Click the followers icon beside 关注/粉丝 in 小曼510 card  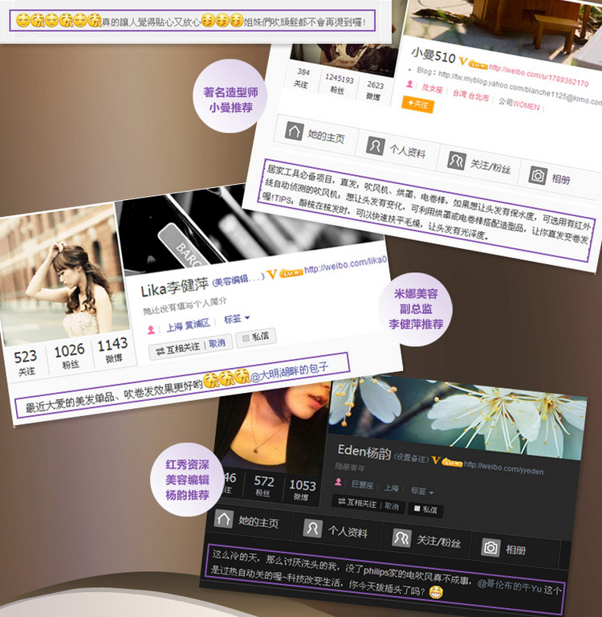[457, 160]
